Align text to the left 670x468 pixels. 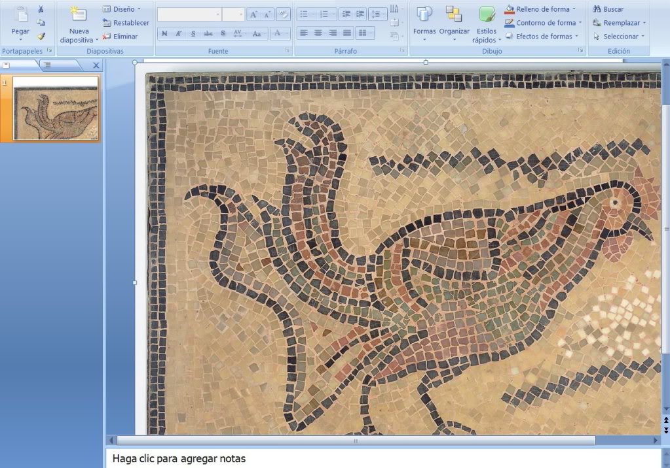pyautogui.click(x=304, y=33)
